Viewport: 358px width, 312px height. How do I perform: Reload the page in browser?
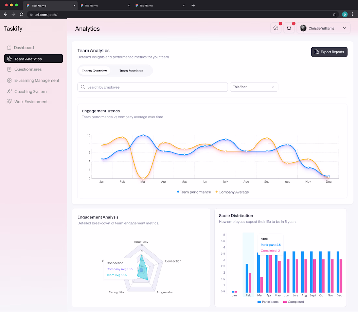tap(21, 14)
